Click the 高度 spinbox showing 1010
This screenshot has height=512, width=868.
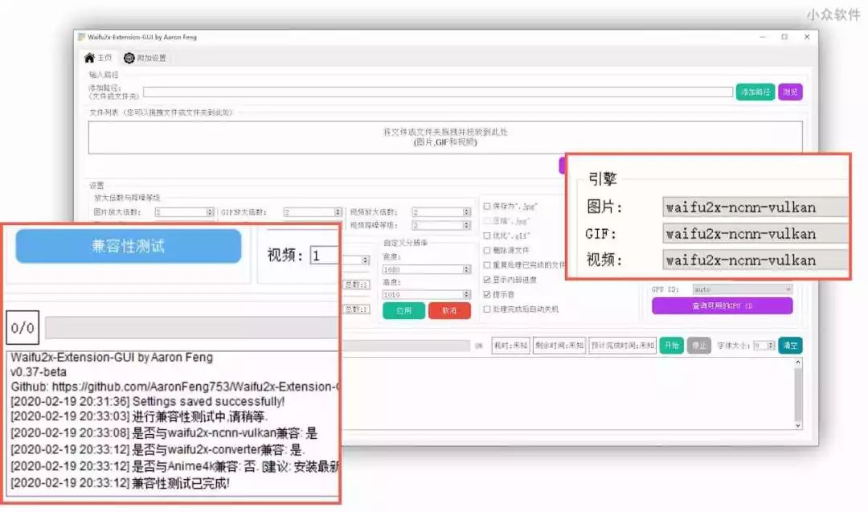pos(426,294)
